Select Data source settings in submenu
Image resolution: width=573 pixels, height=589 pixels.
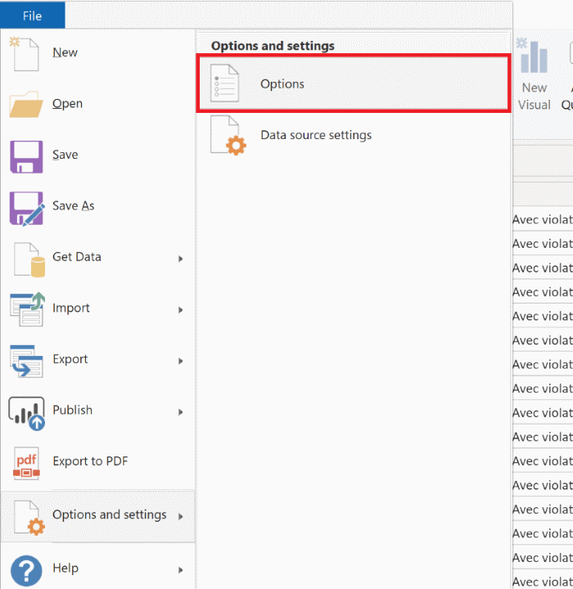[x=354, y=135]
